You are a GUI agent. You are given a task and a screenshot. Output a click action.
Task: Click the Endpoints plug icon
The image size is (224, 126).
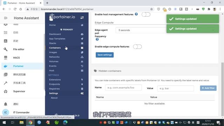[x=82, y=84]
